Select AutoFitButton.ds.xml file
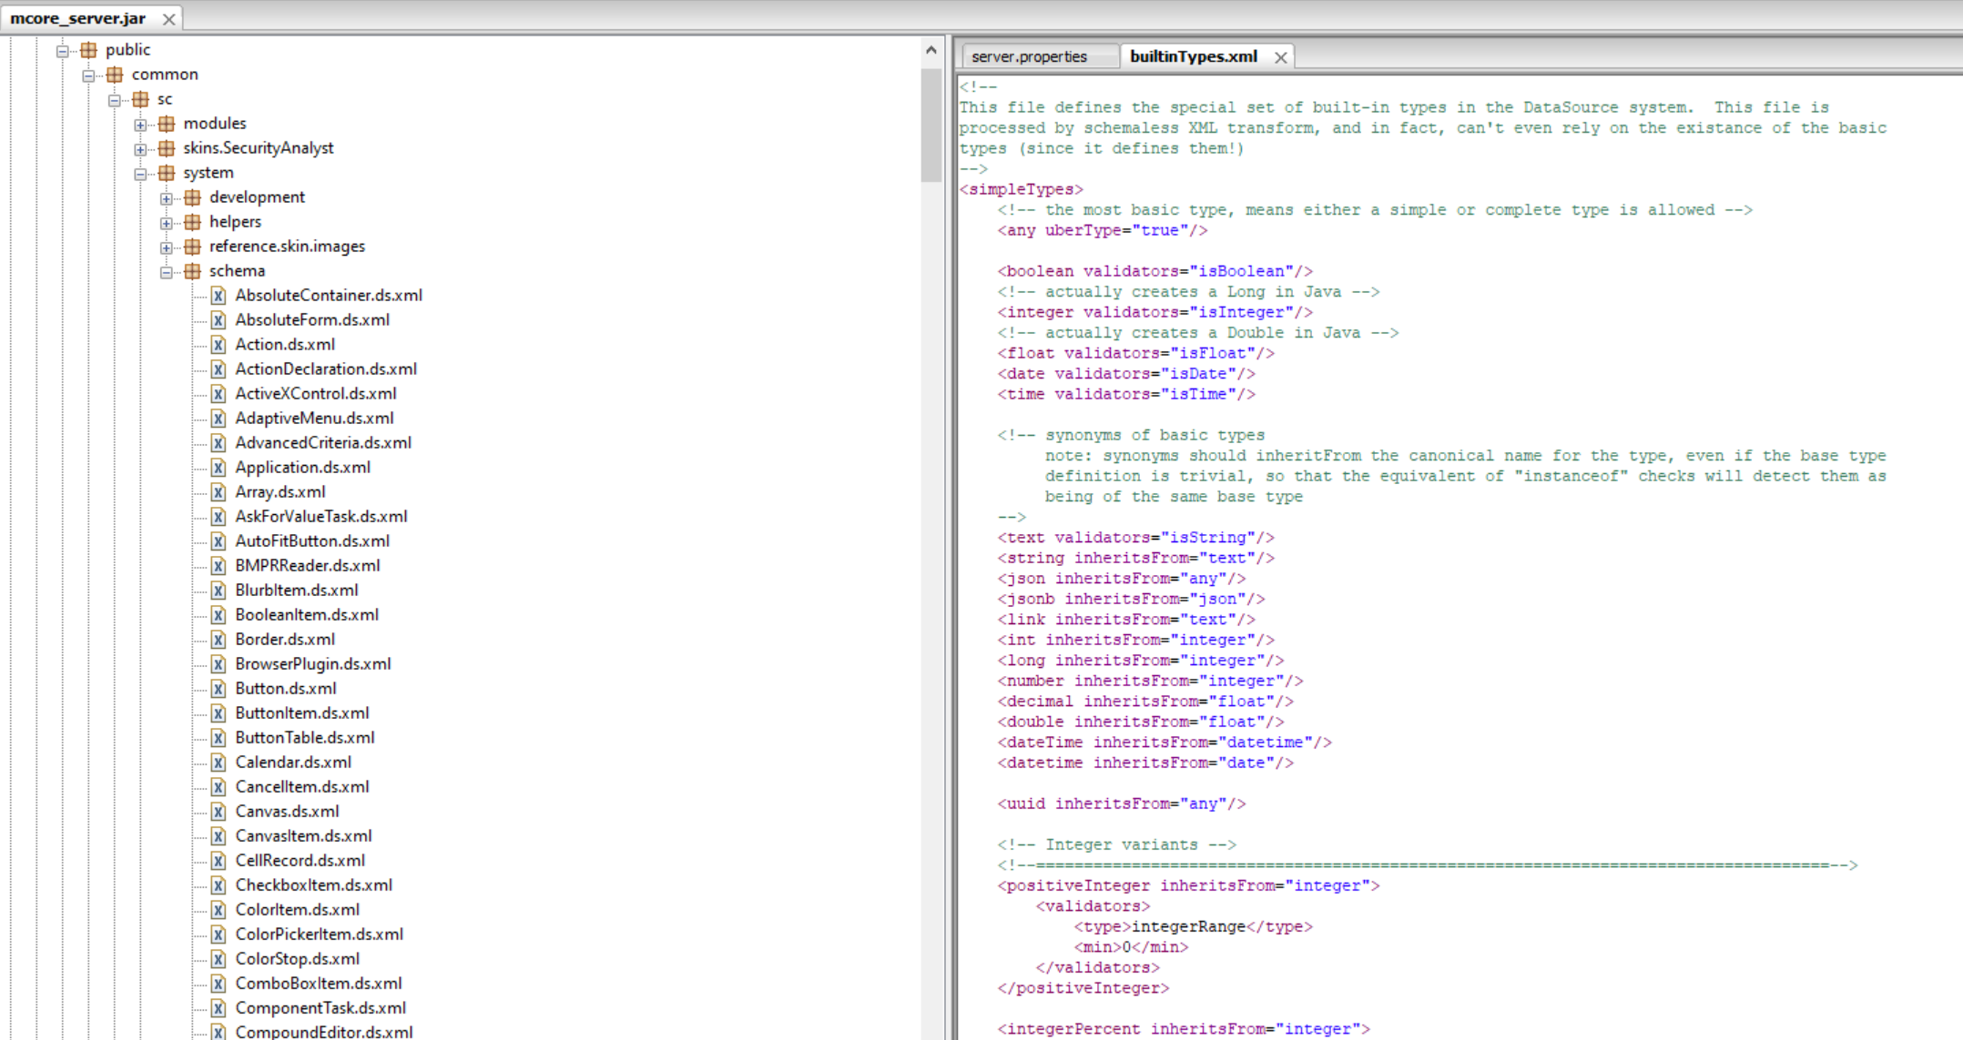Screen dimensions: 1963x1040 click(312, 541)
